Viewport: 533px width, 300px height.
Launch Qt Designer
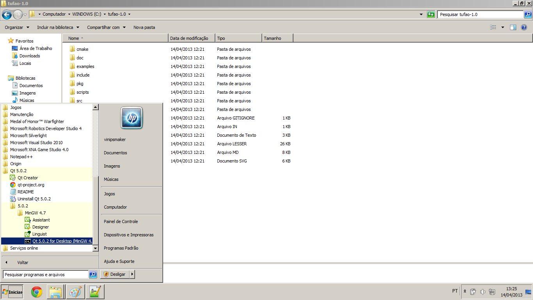37,227
